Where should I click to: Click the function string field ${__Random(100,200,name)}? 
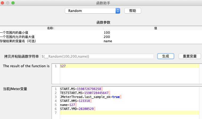97,56
